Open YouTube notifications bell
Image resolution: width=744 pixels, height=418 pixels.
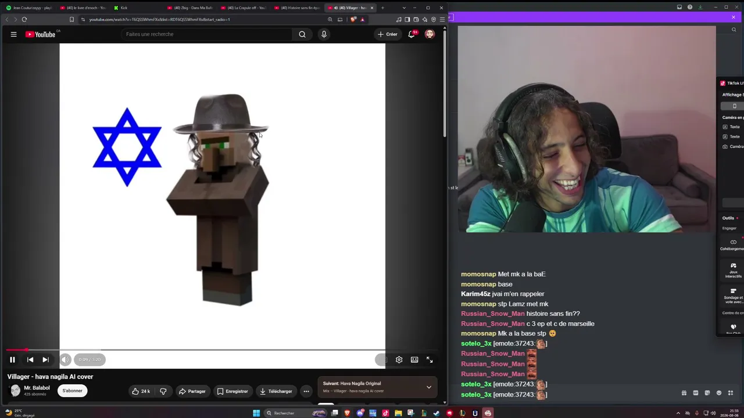tap(412, 34)
